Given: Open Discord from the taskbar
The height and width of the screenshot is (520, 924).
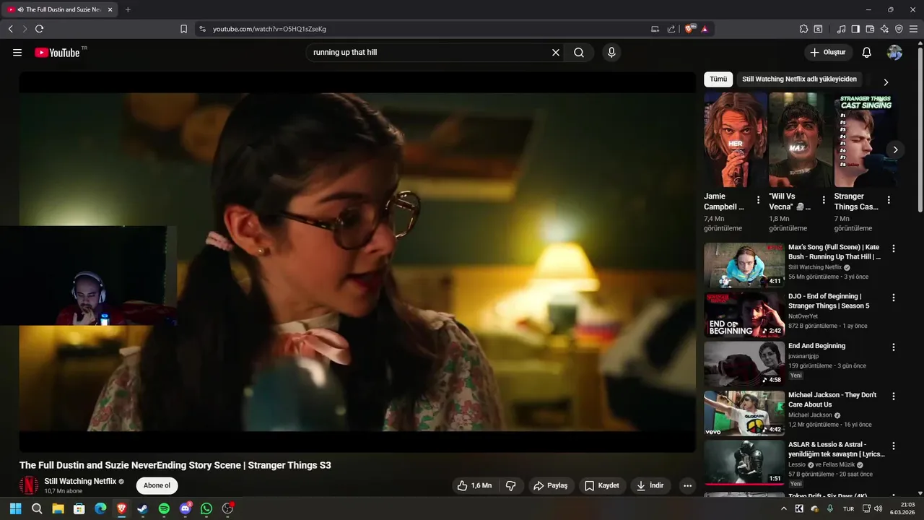Looking at the screenshot, I should click(186, 508).
